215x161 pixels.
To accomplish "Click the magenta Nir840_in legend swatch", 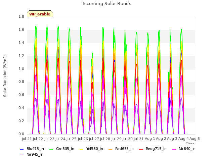I will click(x=174, y=149).
